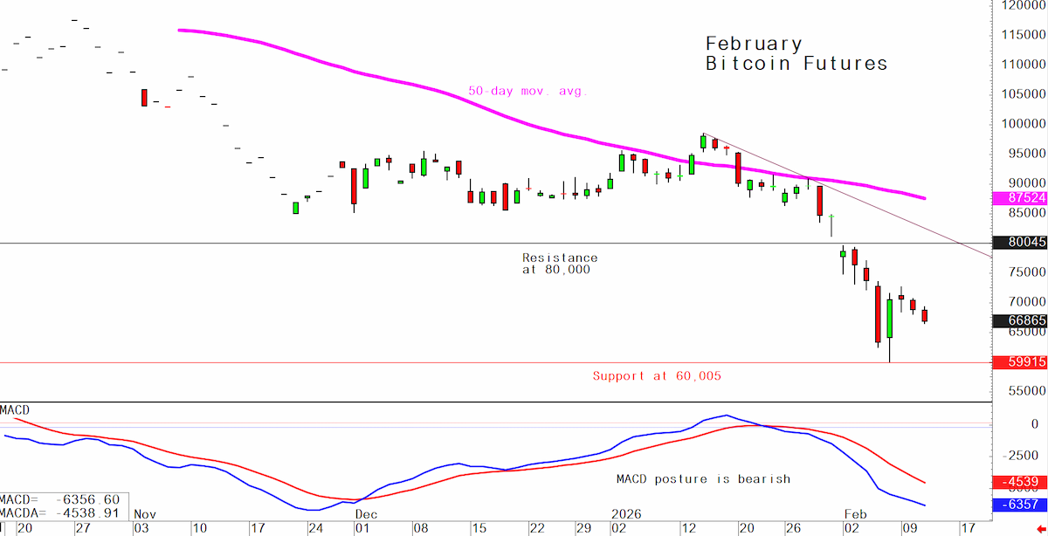Click the '22' date on the time axis

point(536,528)
